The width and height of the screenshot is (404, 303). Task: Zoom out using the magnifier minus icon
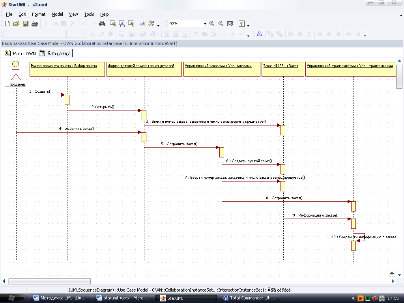[x=221, y=24]
